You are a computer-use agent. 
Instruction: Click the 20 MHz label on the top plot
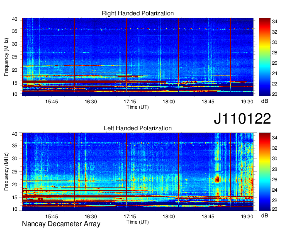15,70
